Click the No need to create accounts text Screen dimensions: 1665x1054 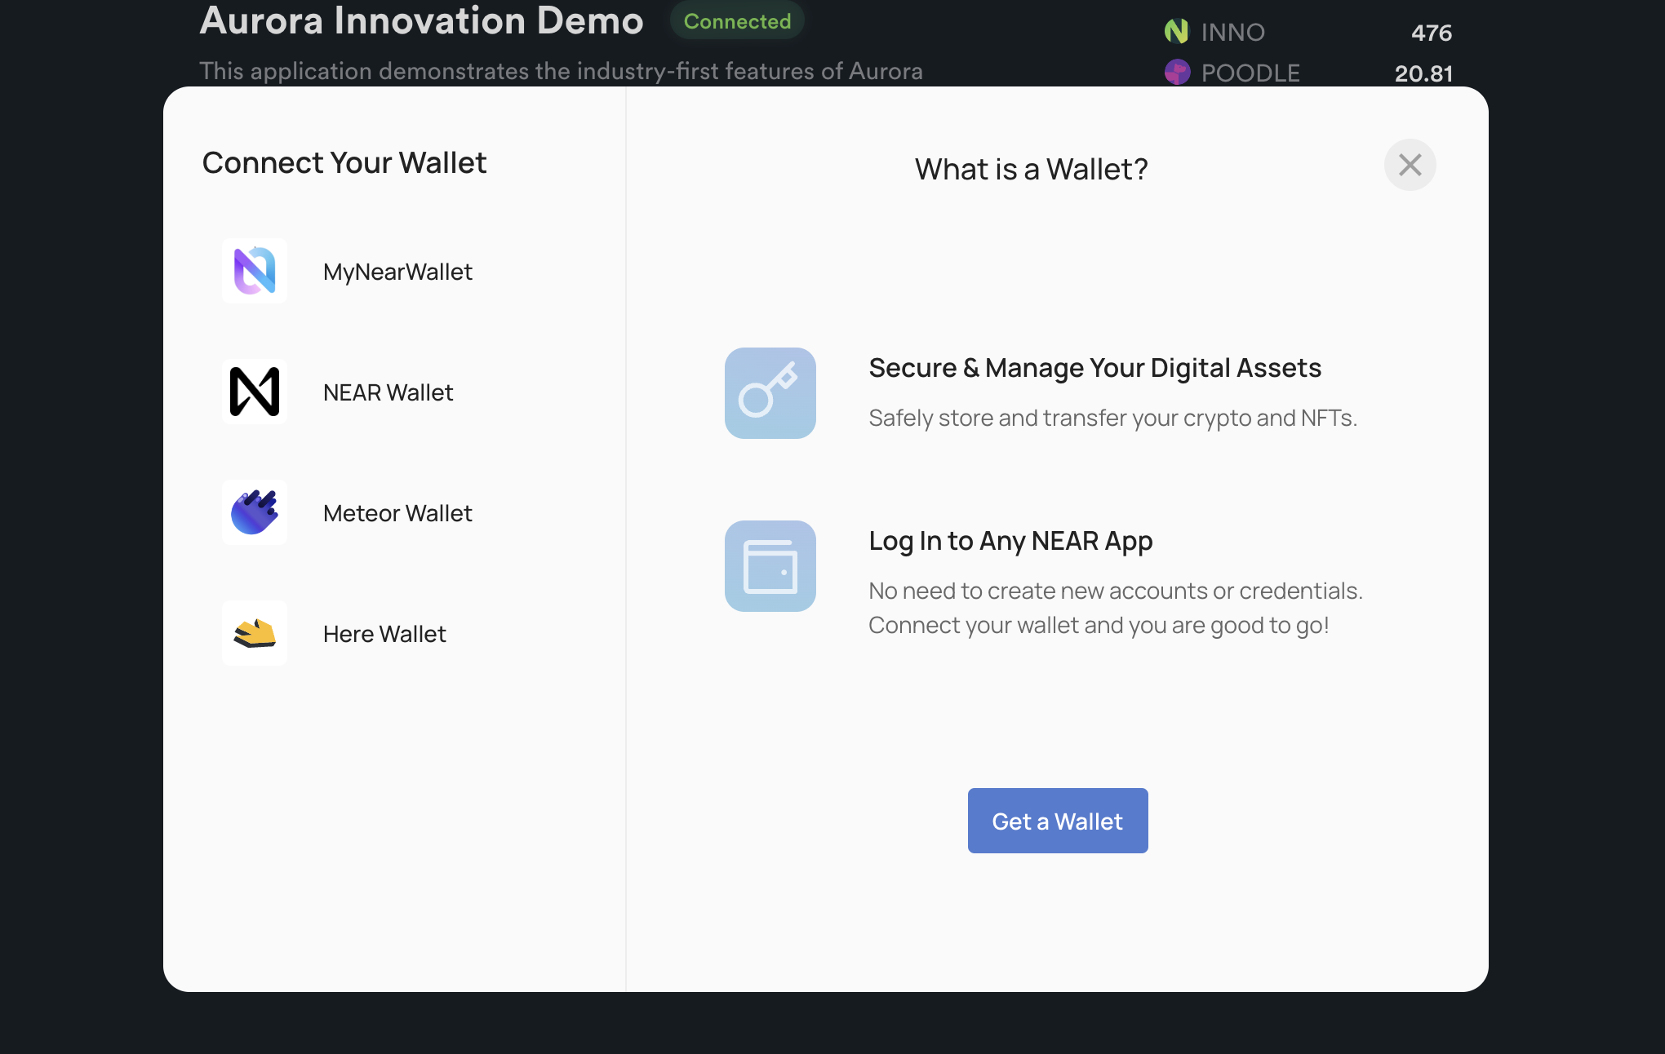(x=1116, y=608)
